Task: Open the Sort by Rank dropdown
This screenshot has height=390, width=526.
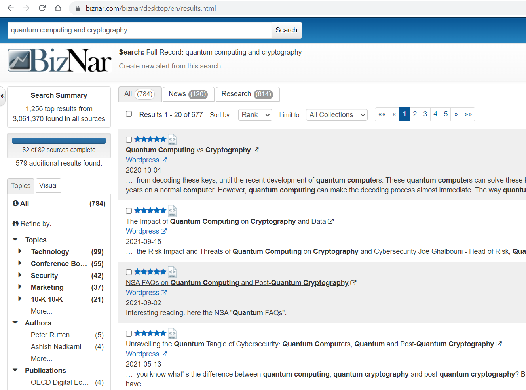Action: click(x=255, y=115)
